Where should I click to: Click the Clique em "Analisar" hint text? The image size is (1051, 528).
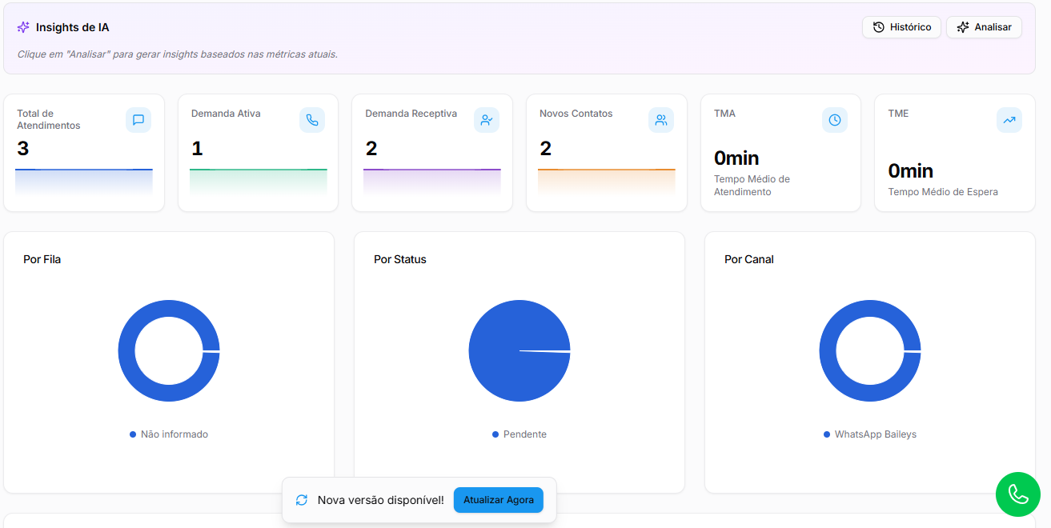coord(177,54)
